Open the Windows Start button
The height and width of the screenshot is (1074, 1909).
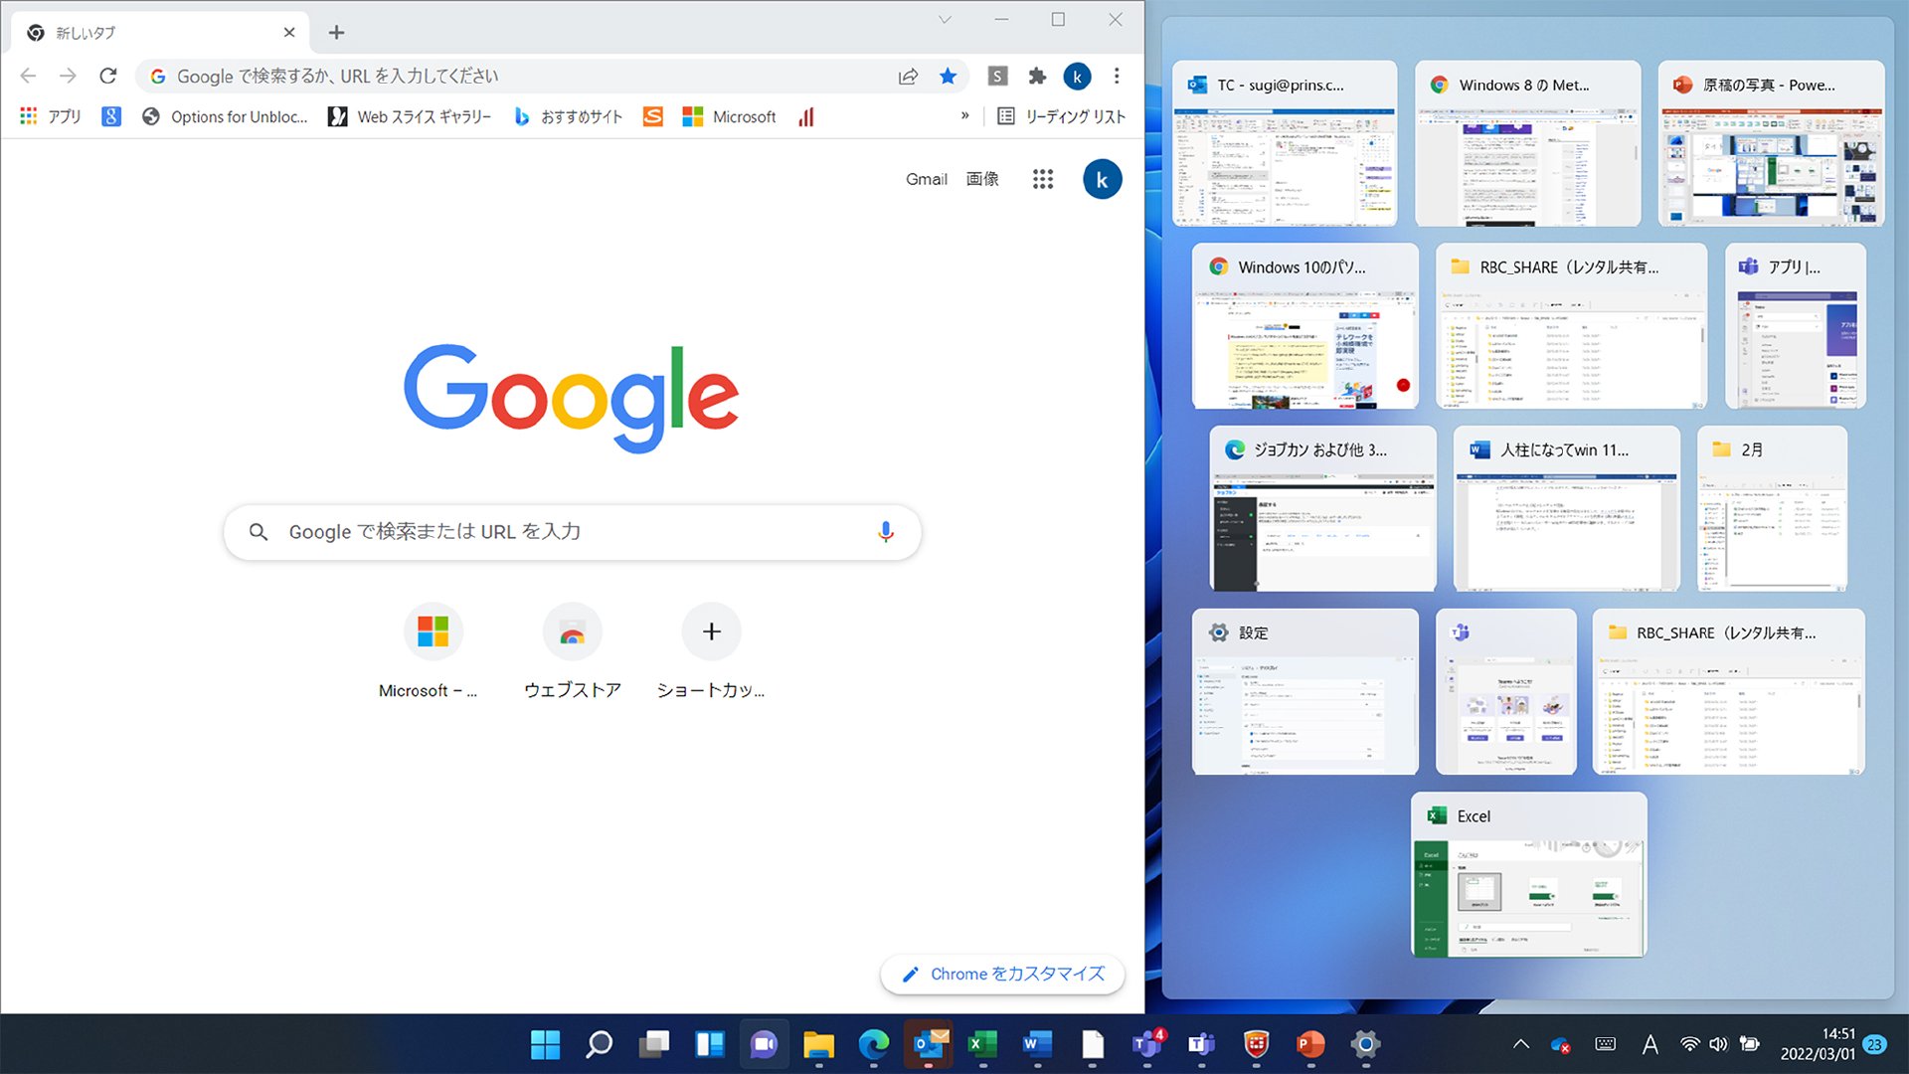coord(545,1044)
